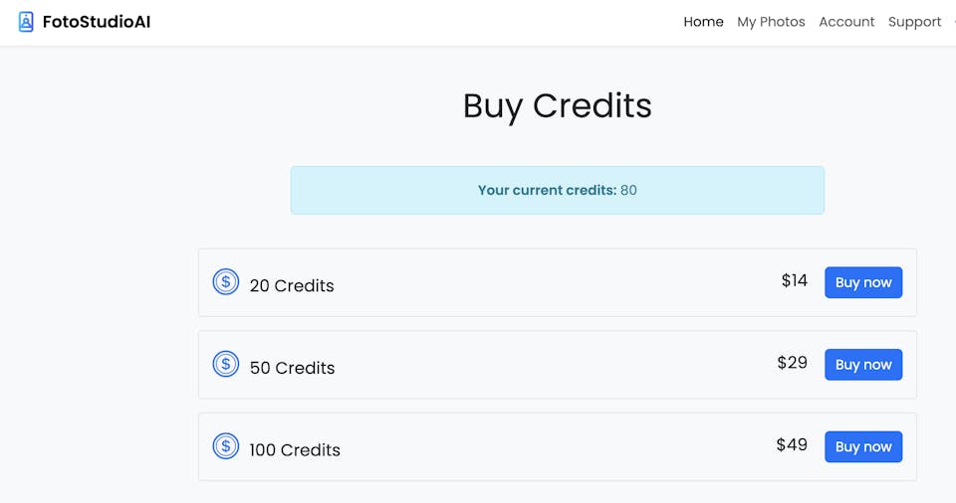Select the 50 Credits label

[292, 368]
